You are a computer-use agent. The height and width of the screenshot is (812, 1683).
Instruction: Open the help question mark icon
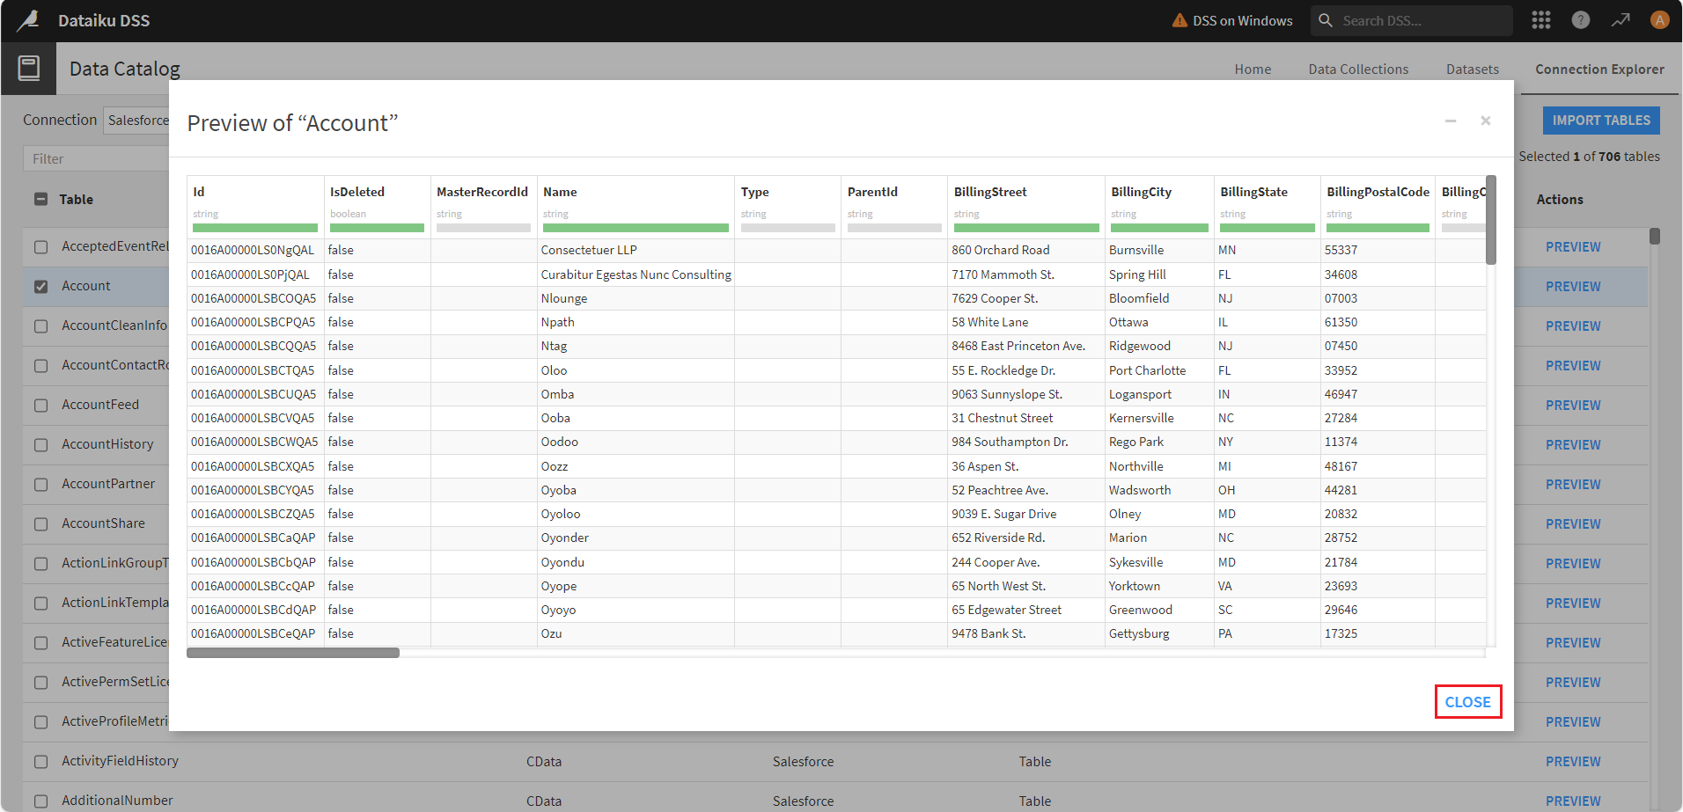(x=1580, y=20)
